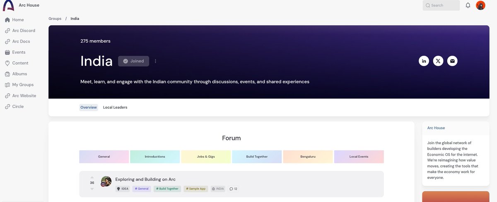Image resolution: width=497 pixels, height=202 pixels.
Task: Open the Exploring and Building on Arc post
Action: 145,179
